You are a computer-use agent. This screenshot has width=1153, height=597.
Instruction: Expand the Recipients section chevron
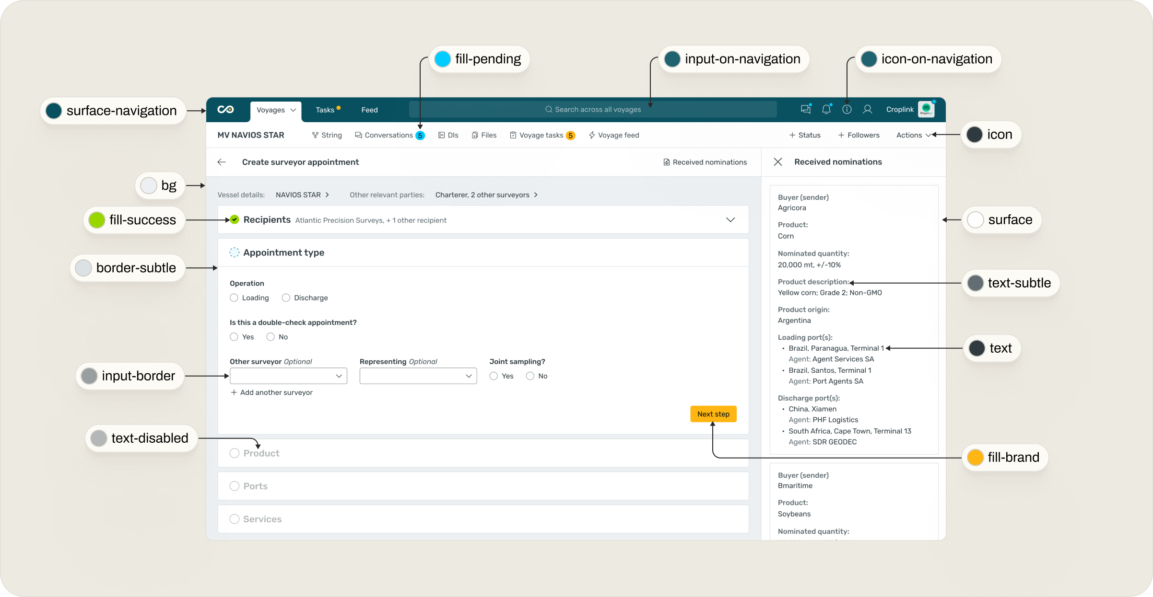[x=730, y=220]
